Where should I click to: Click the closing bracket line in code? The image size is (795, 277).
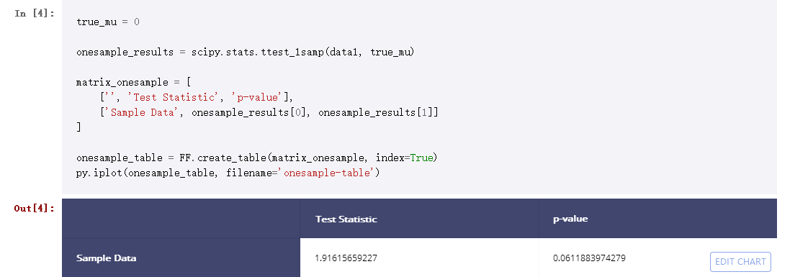(x=78, y=127)
